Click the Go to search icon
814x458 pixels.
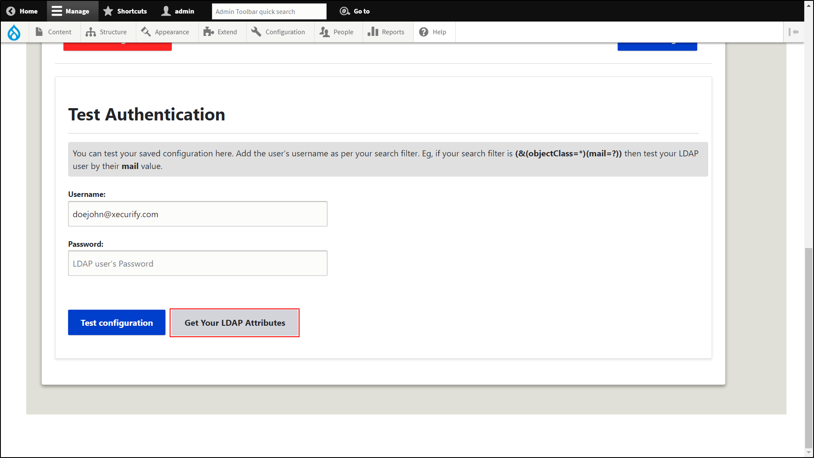click(345, 11)
